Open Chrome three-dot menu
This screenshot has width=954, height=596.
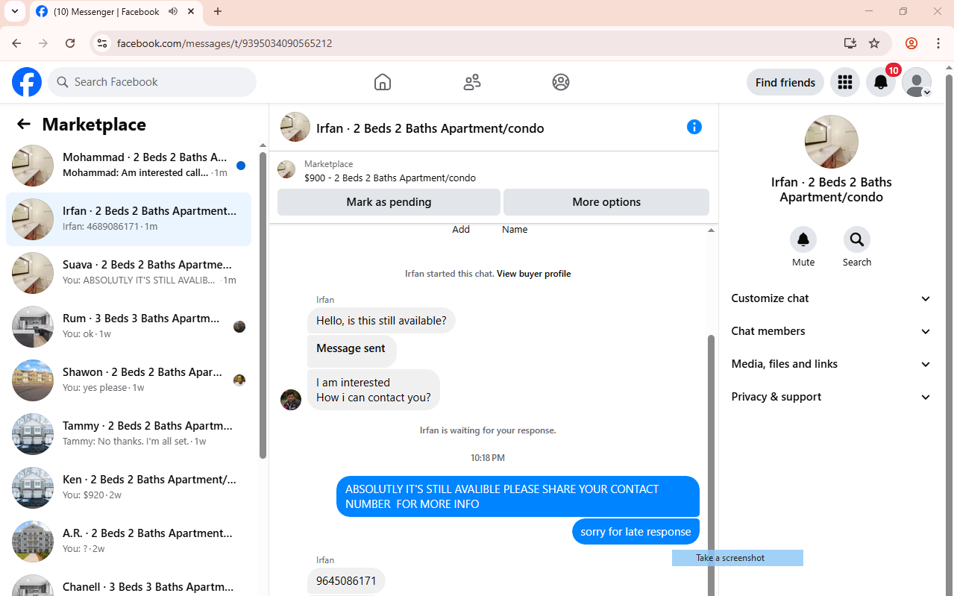click(938, 43)
